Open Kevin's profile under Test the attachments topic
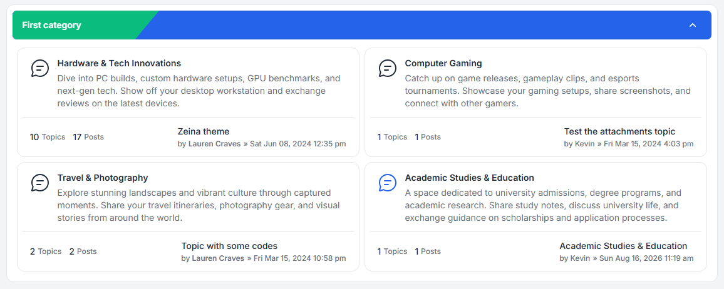Screen dimensions: 724x289 (584, 144)
